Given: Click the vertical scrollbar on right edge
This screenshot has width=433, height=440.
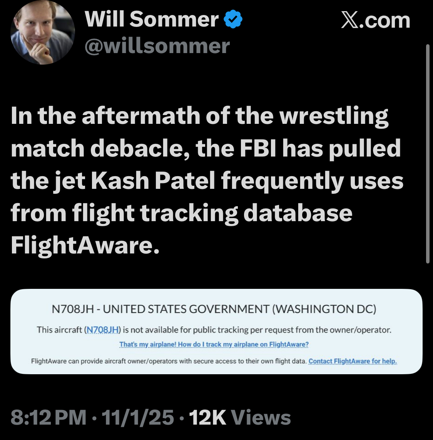Looking at the screenshot, I should (x=428, y=154).
